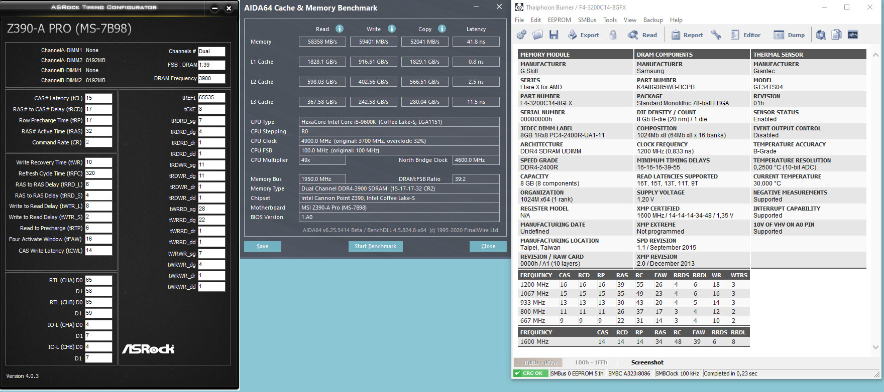
Task: Click the Memory Latency value 41.8 ns
Action: coord(476,42)
